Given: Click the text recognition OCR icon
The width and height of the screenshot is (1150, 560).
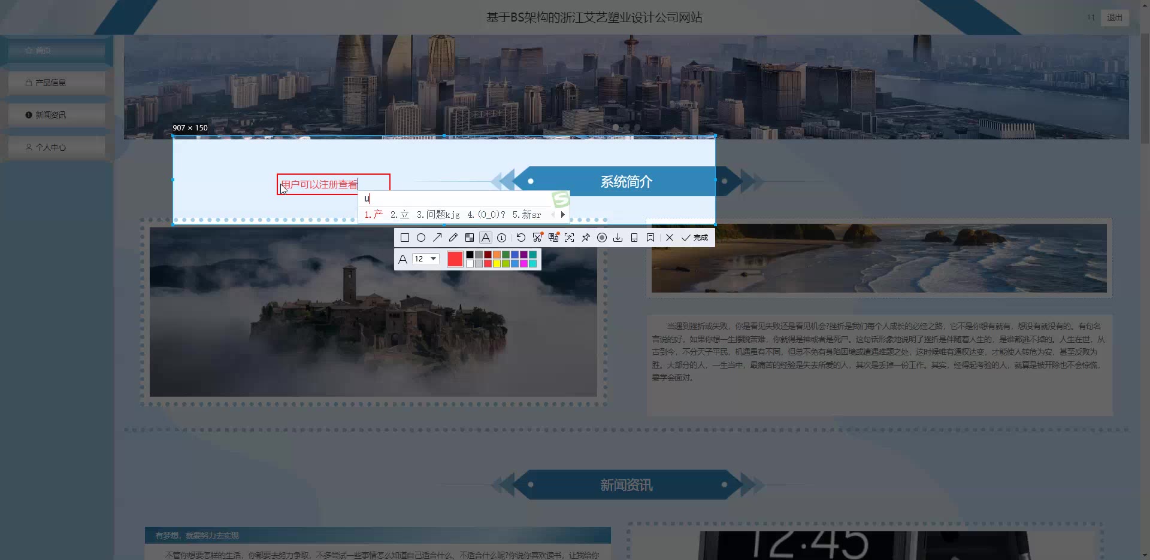Looking at the screenshot, I should tap(570, 238).
